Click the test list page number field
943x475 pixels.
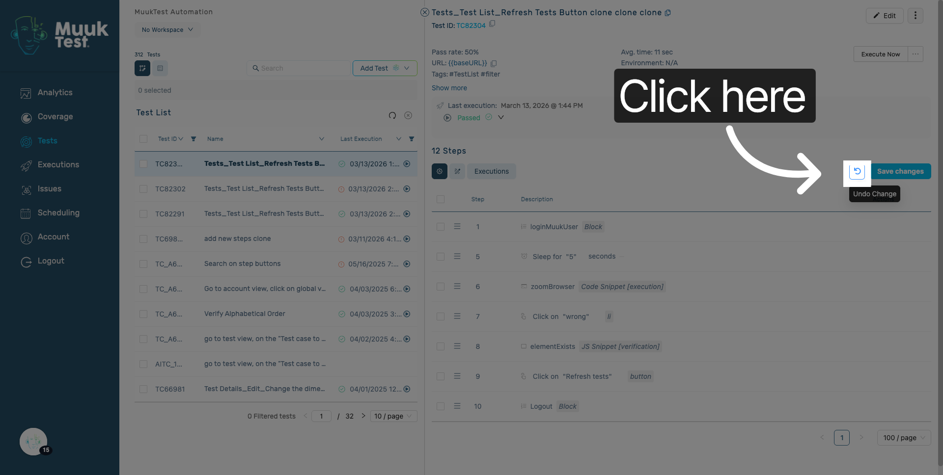point(322,416)
